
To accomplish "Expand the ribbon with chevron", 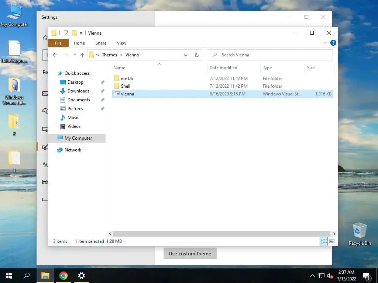I will (x=325, y=43).
